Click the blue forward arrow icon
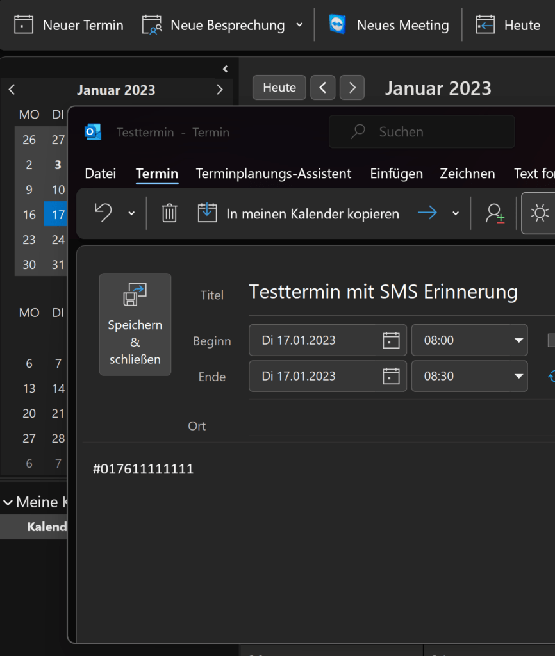The width and height of the screenshot is (555, 656). 427,213
